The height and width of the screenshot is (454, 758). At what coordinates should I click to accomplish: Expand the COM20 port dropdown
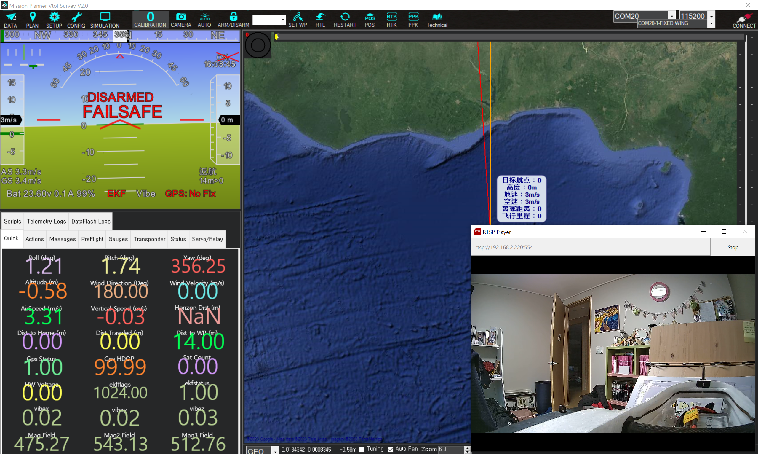coord(671,16)
